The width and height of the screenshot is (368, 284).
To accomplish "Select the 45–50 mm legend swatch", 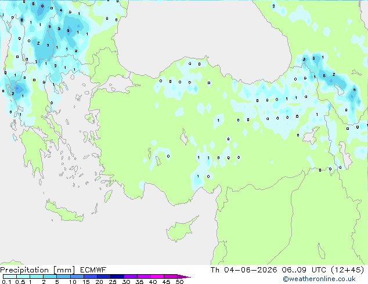I will [171, 276].
